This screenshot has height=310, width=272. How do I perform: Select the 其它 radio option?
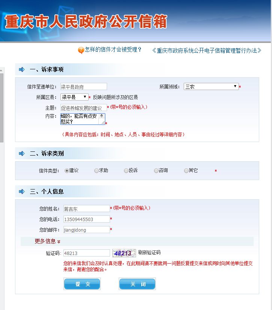pyautogui.click(x=186, y=171)
